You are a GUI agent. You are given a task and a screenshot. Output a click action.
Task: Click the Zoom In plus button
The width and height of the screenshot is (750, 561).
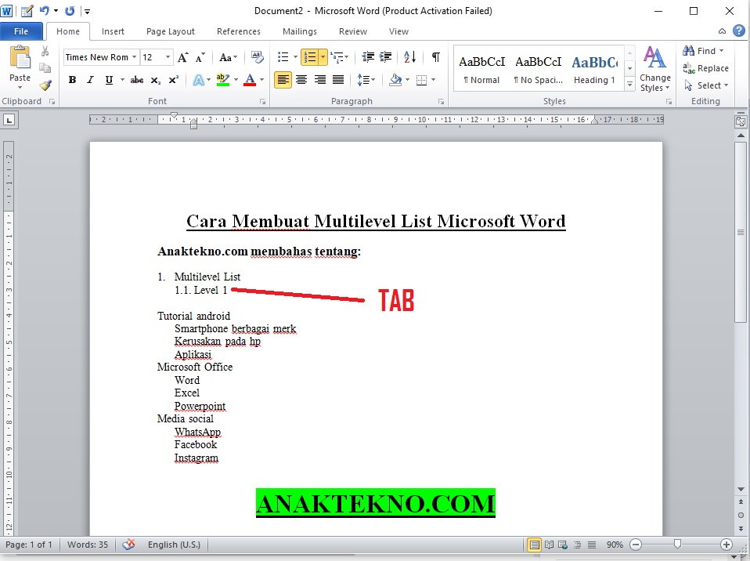726,545
